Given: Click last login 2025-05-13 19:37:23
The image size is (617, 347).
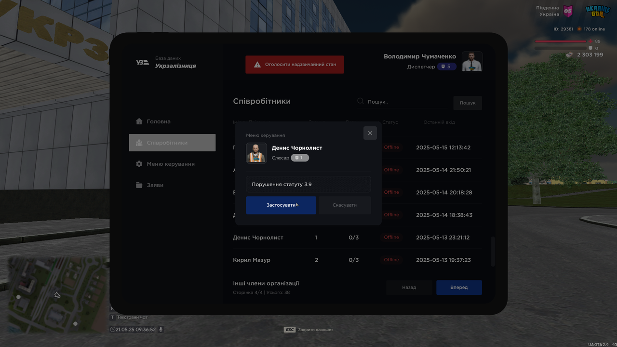Looking at the screenshot, I should pyautogui.click(x=443, y=260).
